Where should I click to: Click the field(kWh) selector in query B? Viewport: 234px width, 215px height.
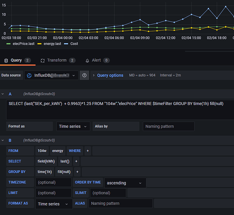coord(46,161)
